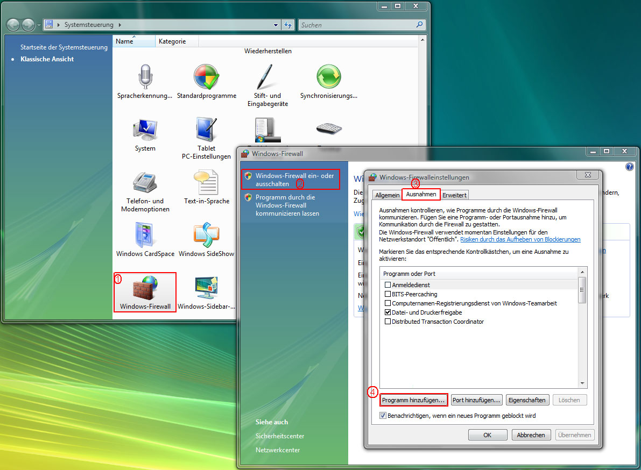The width and height of the screenshot is (641, 470).
Task: Click the forward arrow in Systemsteuerung window
Action: click(x=28, y=25)
